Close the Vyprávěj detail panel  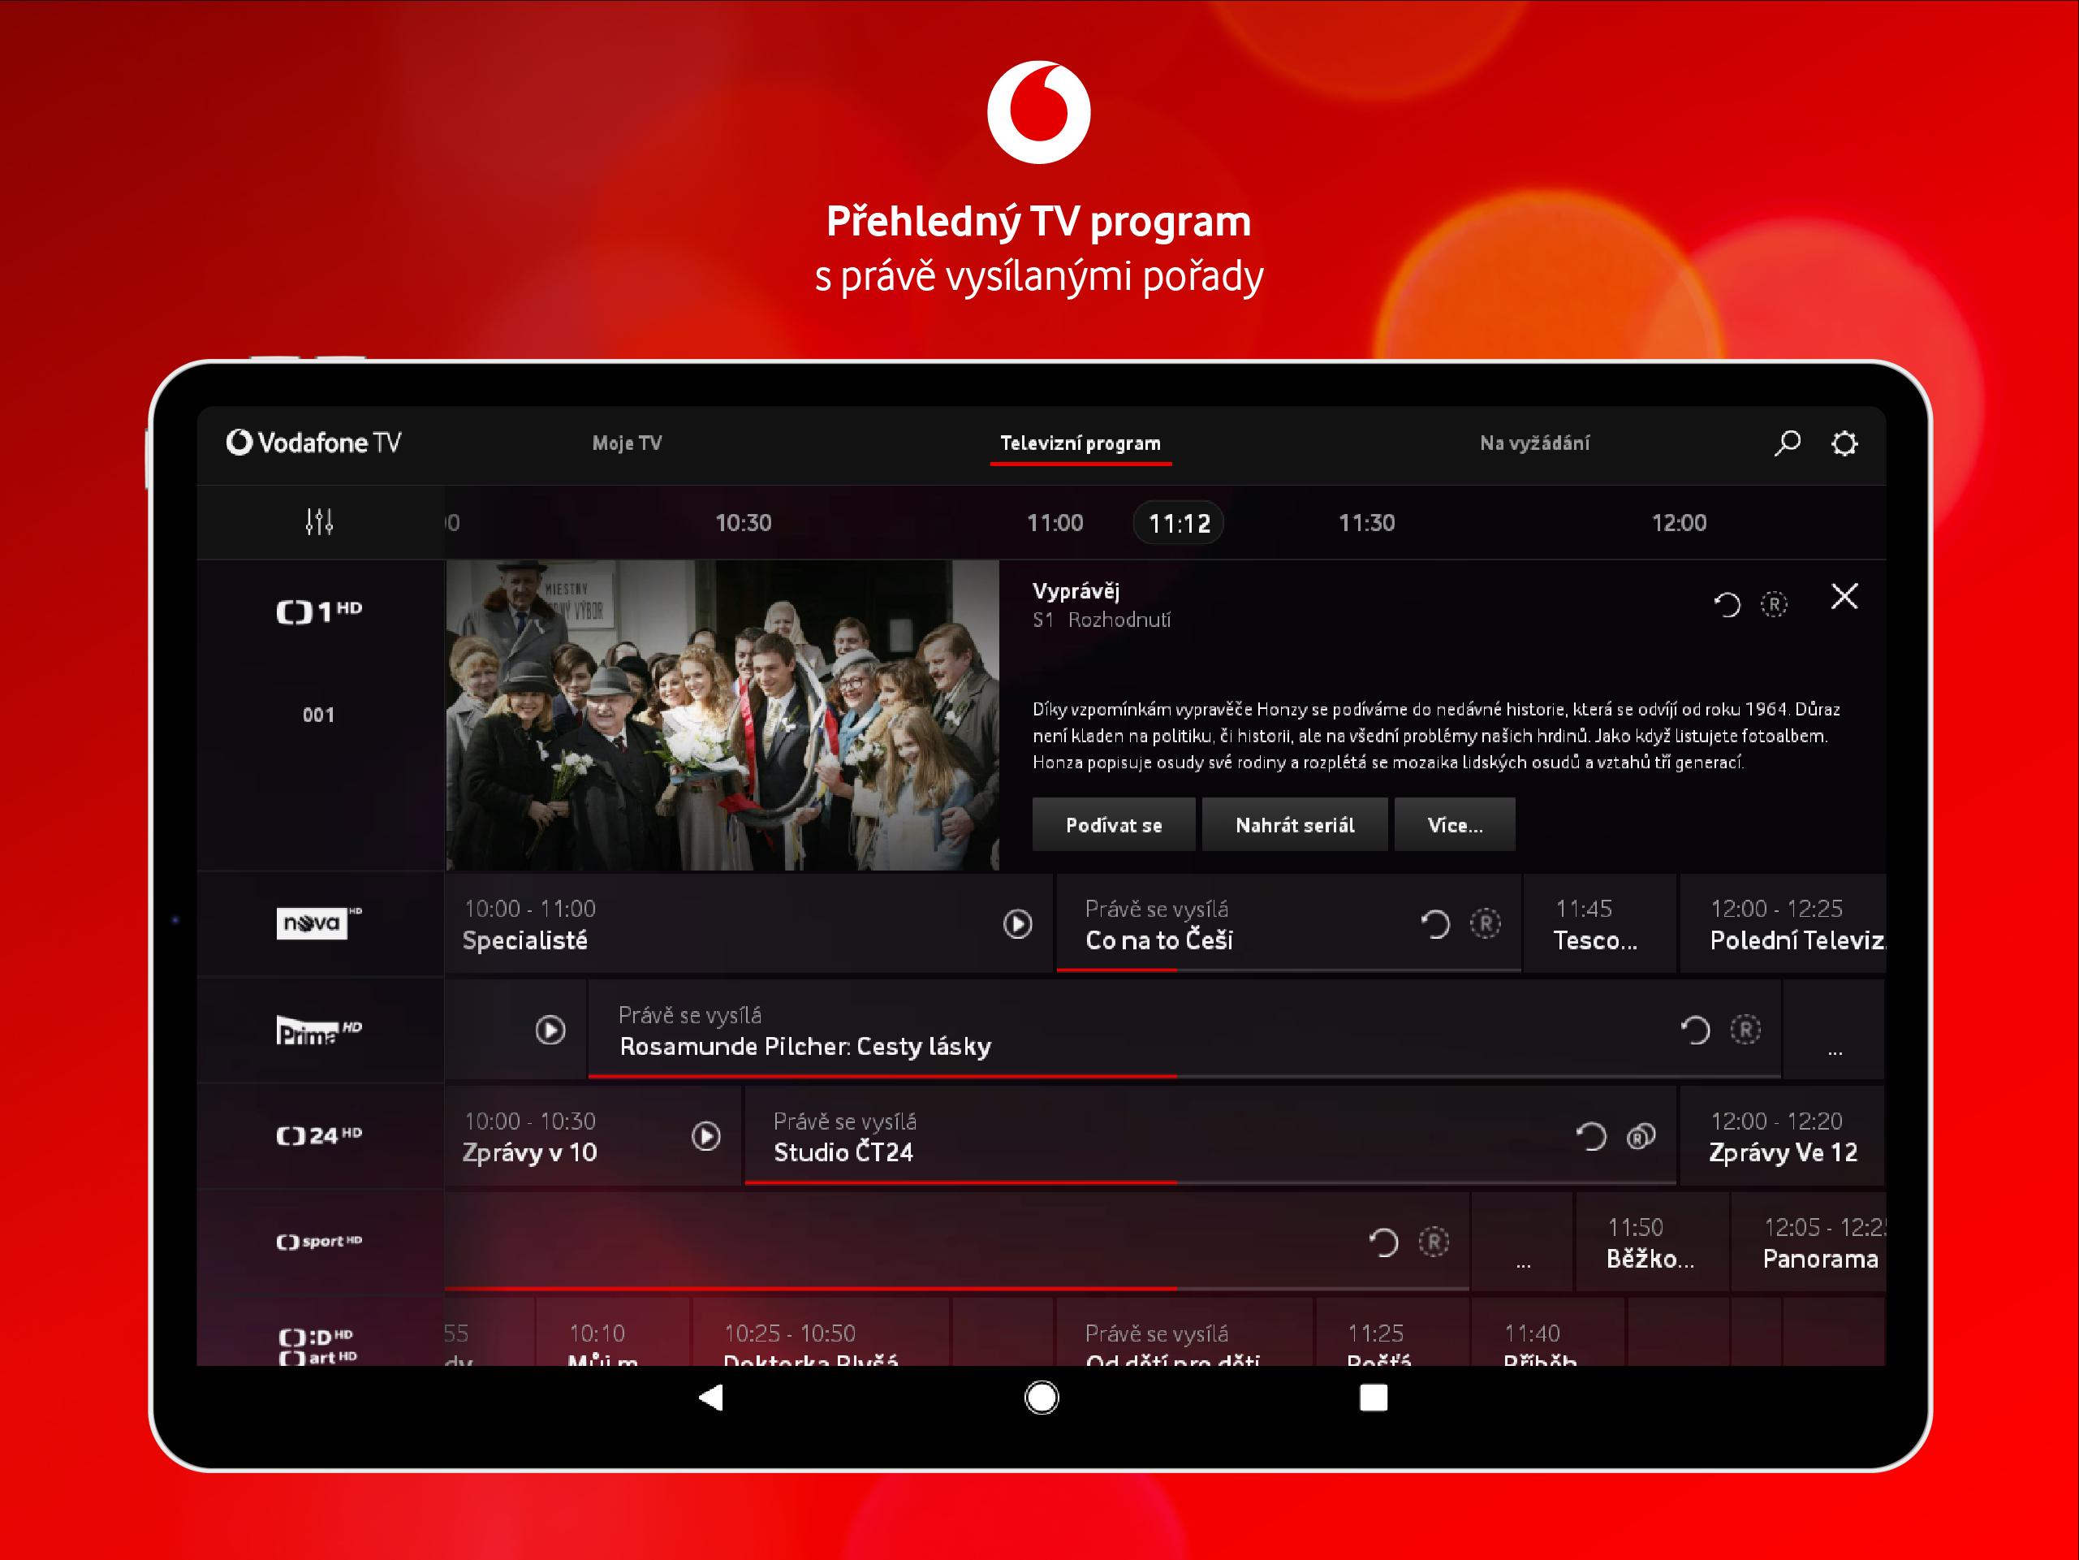[x=1844, y=596]
